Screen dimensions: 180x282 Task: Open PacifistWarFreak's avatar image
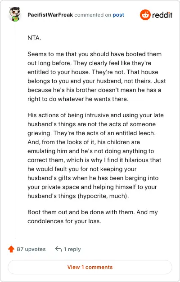pos(15,14)
